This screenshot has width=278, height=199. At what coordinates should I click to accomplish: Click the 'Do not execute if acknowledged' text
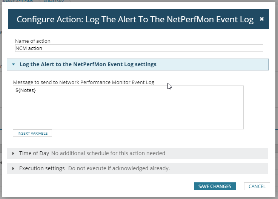pos(119,168)
